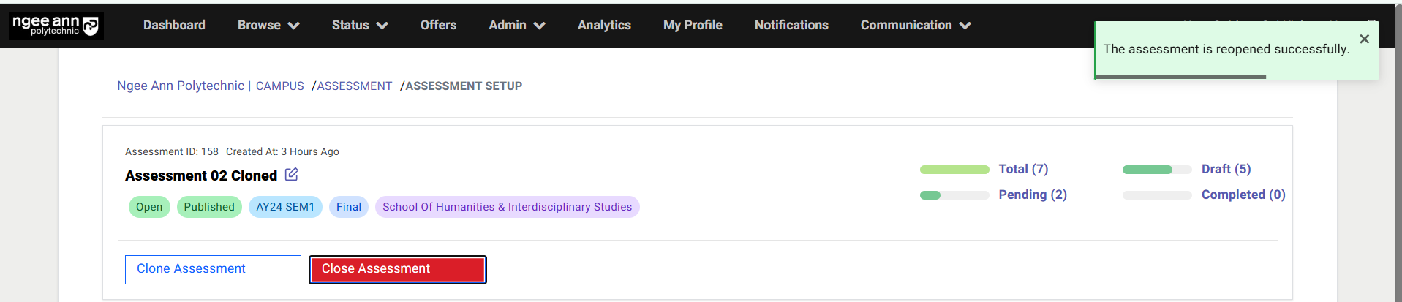Image resolution: width=1402 pixels, height=302 pixels.
Task: Open My Profile
Action: click(x=693, y=26)
